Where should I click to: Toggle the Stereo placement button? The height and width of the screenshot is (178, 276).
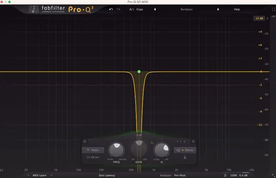point(185,150)
